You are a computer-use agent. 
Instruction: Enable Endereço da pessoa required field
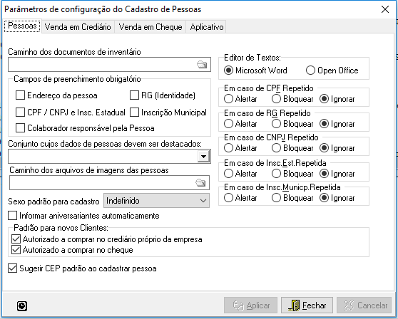(20, 95)
